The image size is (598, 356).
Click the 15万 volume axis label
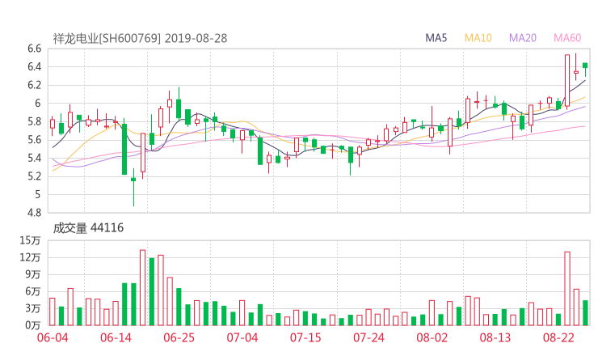[31, 240]
